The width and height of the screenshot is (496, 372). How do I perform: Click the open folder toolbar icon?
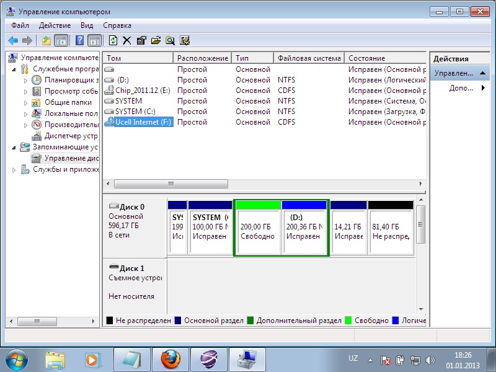[x=155, y=40]
